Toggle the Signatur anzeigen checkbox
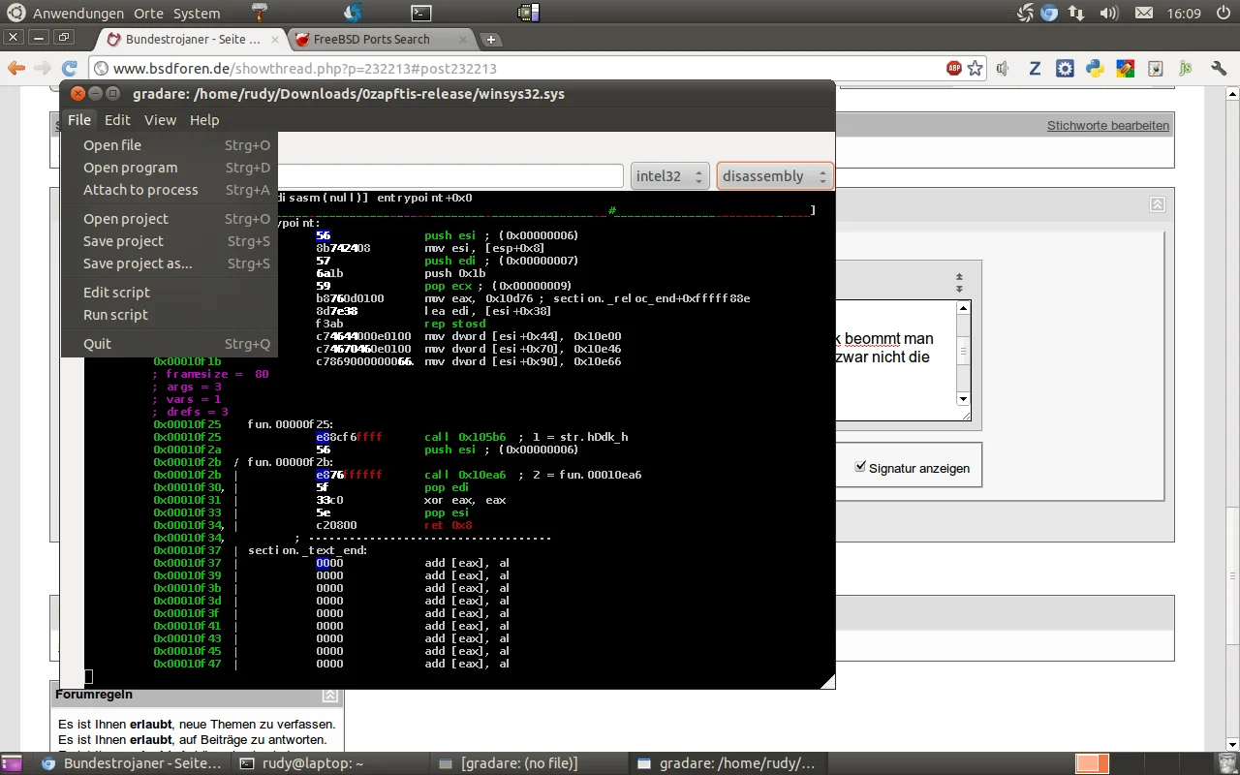The width and height of the screenshot is (1240, 775). click(x=860, y=467)
